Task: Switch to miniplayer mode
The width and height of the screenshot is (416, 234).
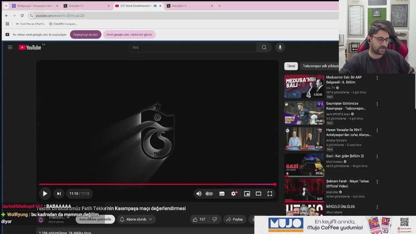Action: pyautogui.click(x=247, y=194)
